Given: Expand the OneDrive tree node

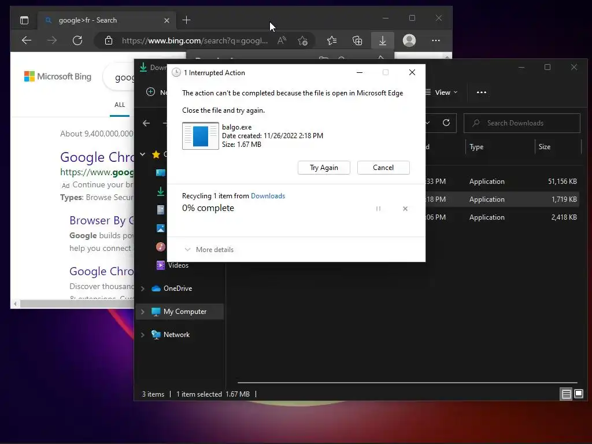Looking at the screenshot, I should (143, 288).
